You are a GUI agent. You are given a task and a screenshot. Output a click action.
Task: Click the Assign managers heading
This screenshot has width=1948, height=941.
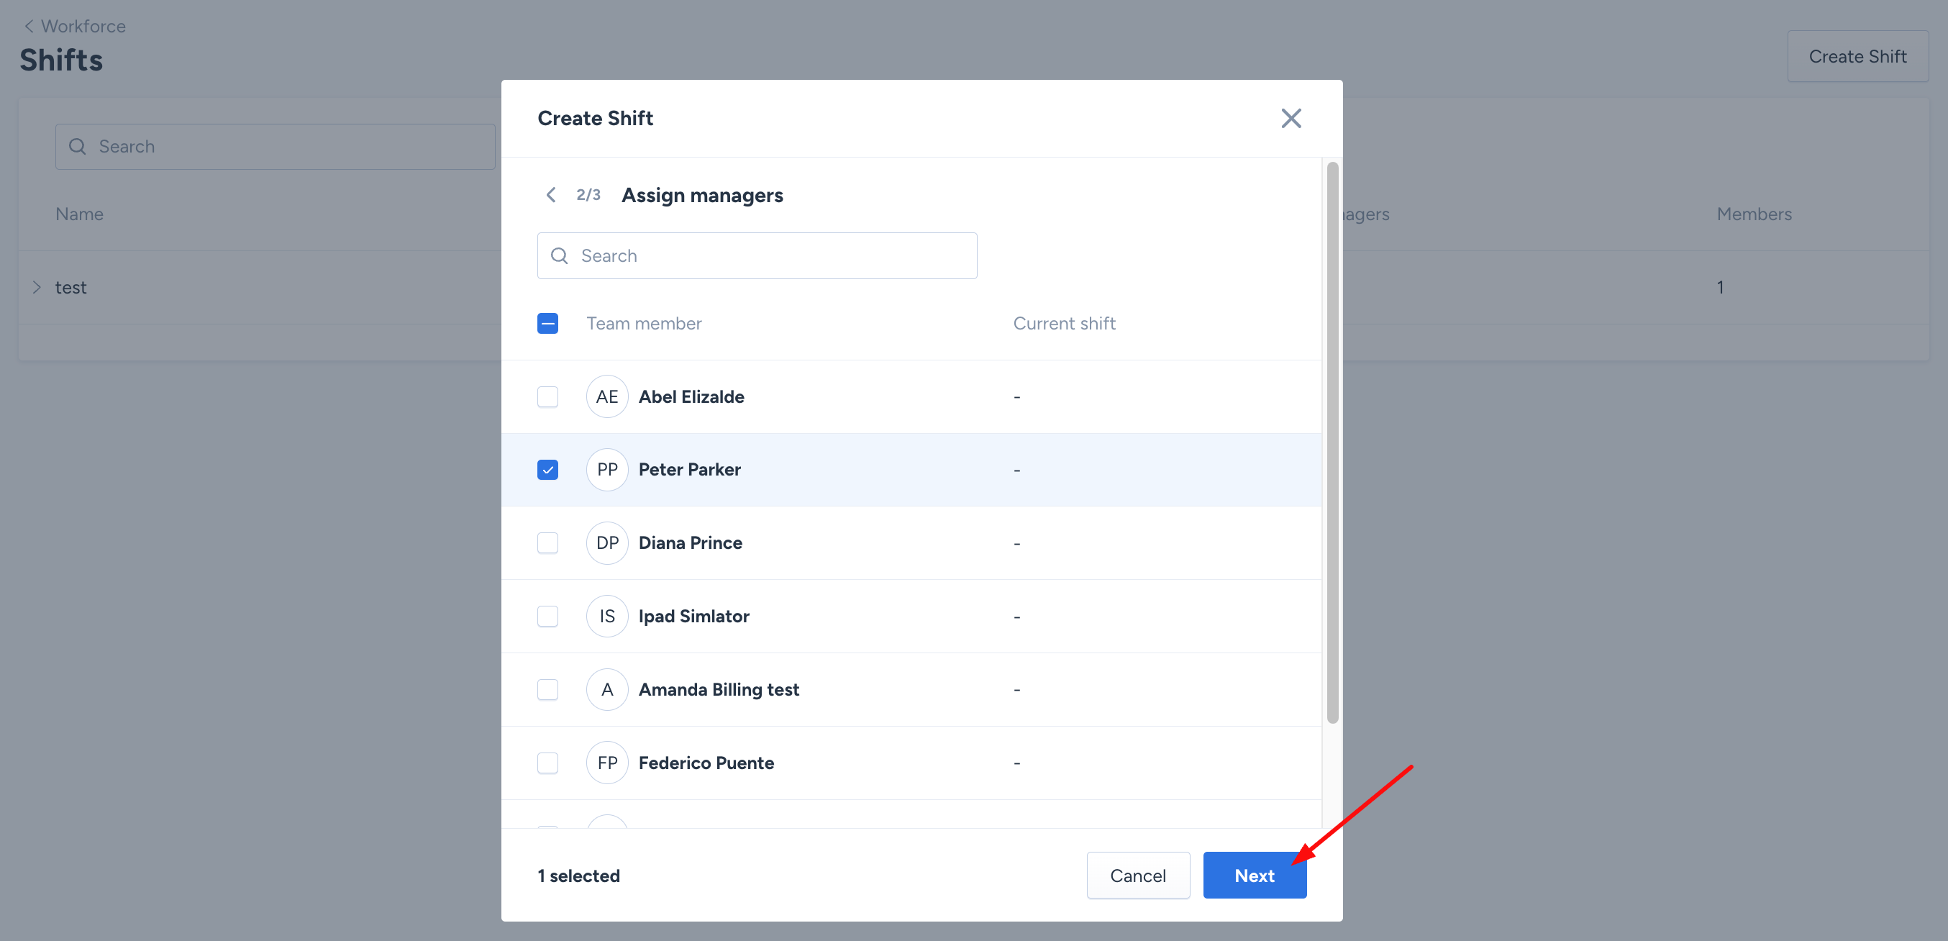(703, 195)
